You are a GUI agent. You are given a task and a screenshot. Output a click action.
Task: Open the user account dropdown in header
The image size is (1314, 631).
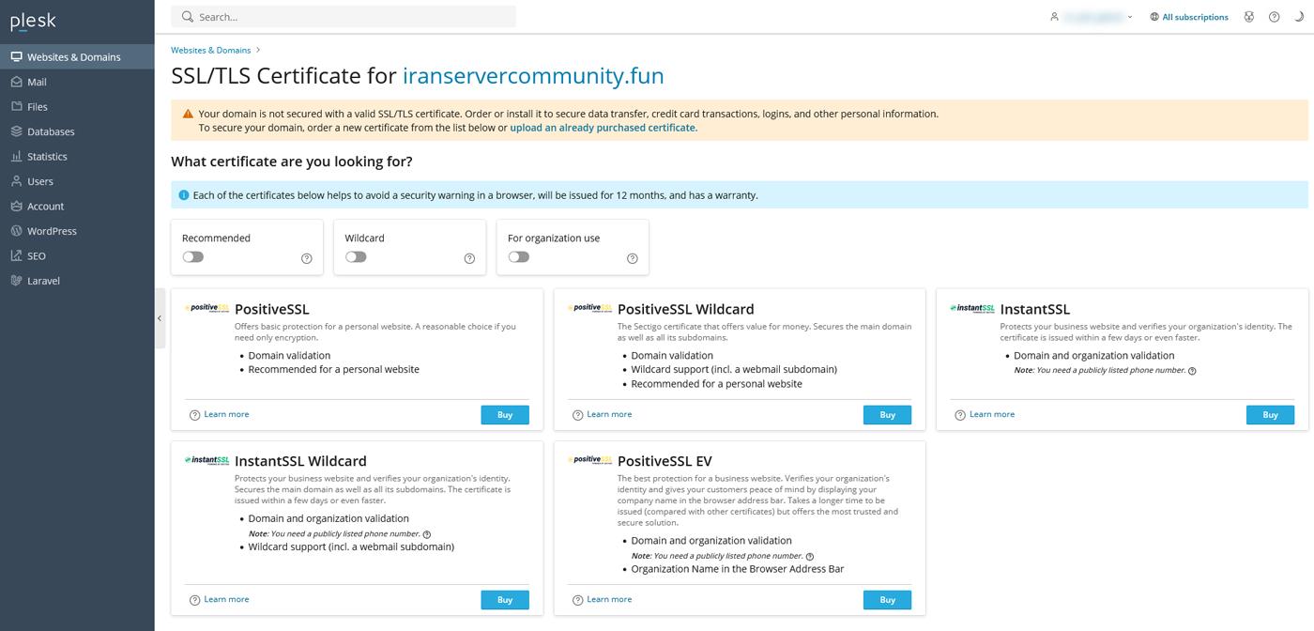click(1093, 17)
